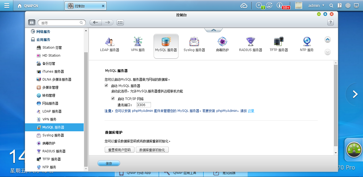
Task: Open the desktop monitor icon in top bar
Action: [x=356, y=6]
